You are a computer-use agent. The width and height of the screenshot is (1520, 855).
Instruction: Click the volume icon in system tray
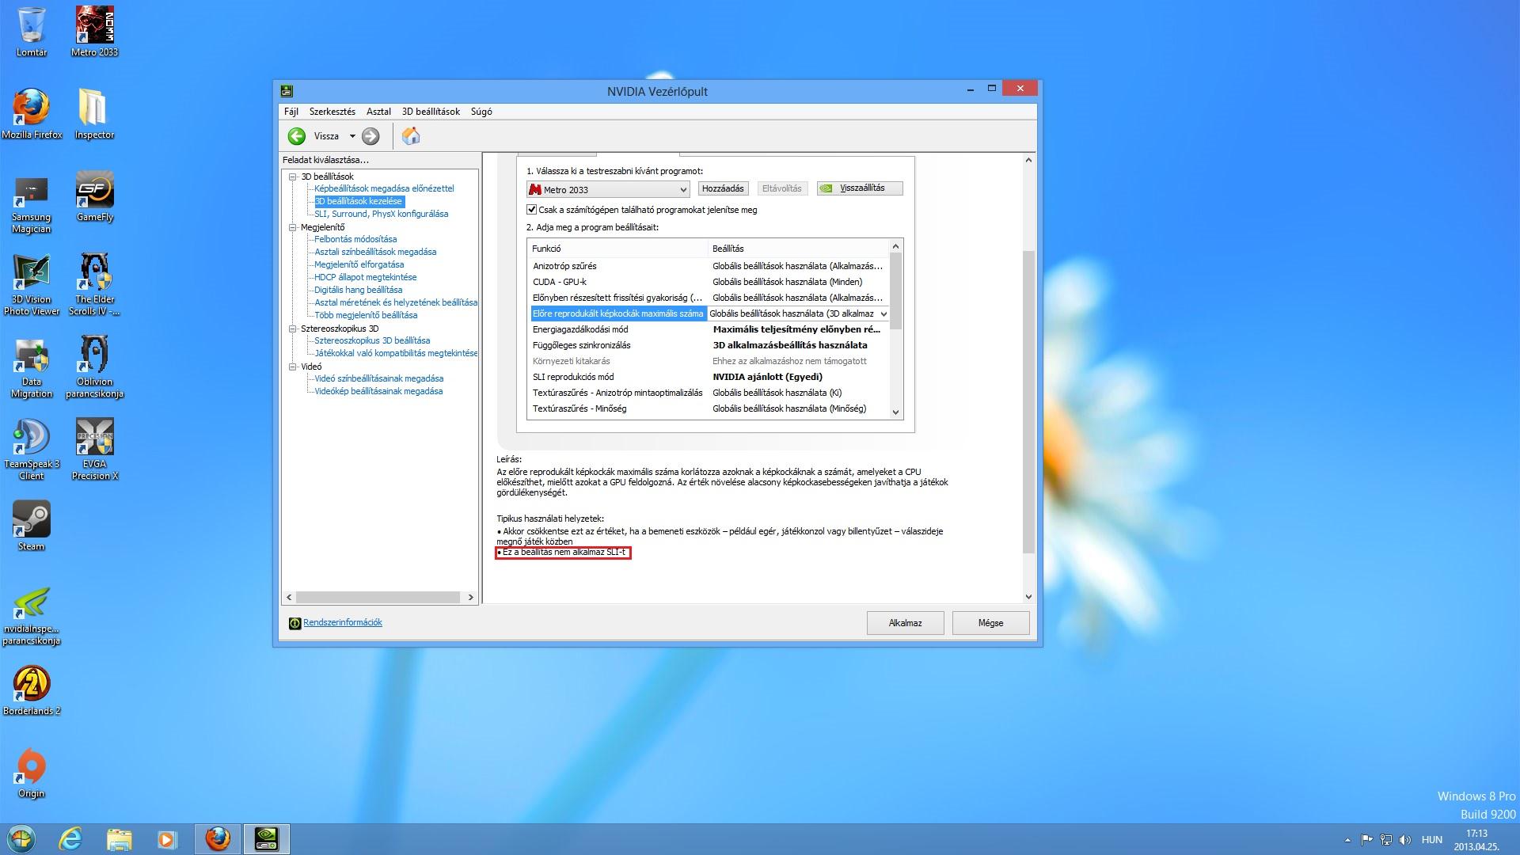coord(1405,840)
